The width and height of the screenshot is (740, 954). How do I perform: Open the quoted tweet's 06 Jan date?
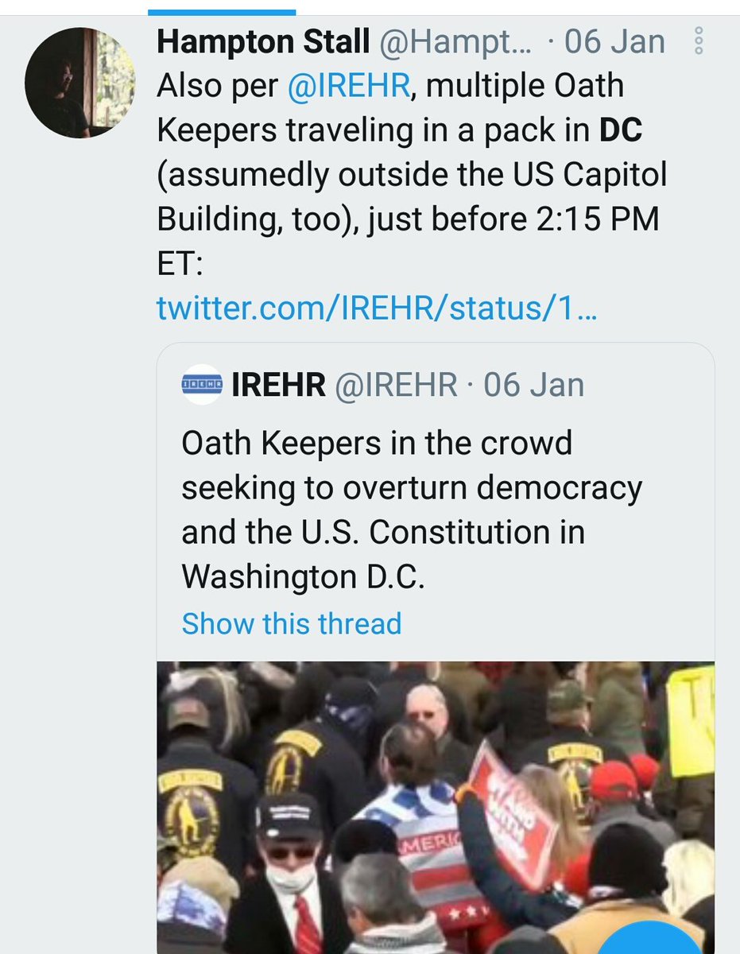pyautogui.click(x=533, y=385)
